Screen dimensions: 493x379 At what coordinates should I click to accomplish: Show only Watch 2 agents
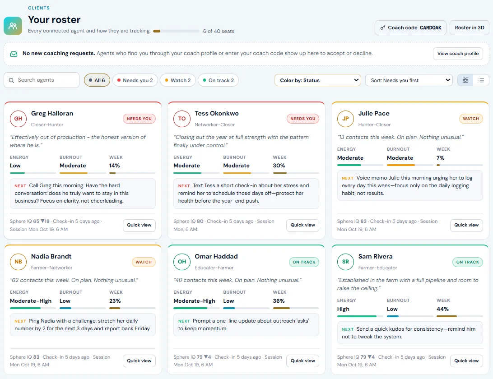[x=177, y=80]
